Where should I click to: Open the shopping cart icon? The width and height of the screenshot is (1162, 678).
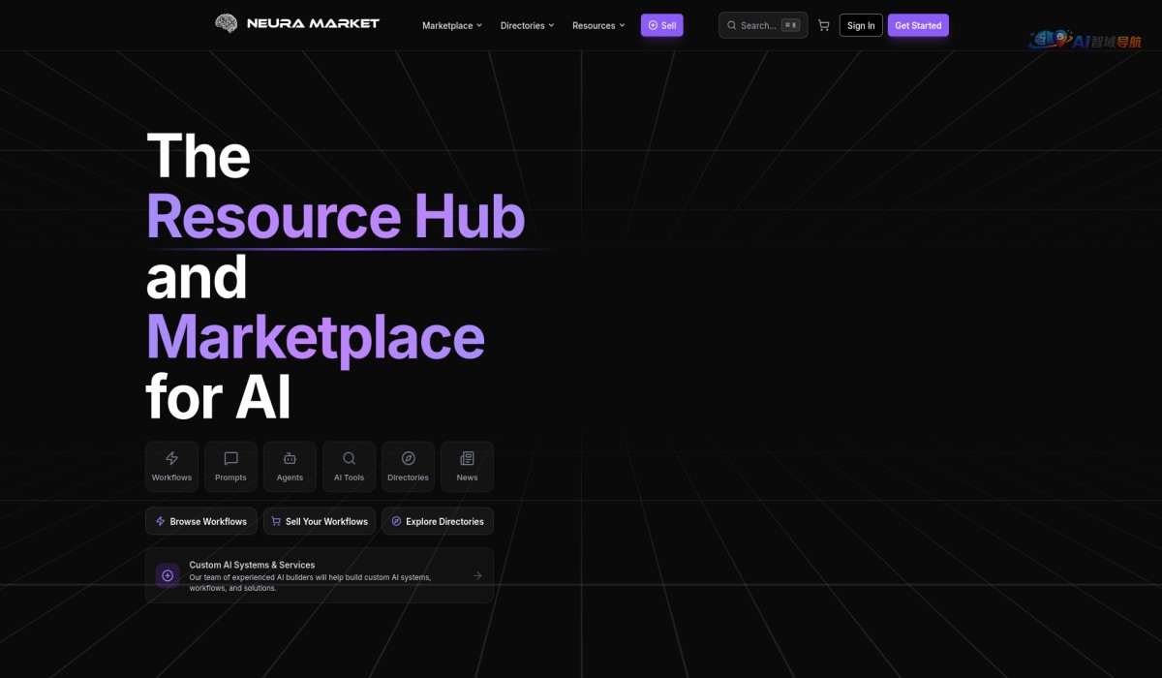[823, 25]
